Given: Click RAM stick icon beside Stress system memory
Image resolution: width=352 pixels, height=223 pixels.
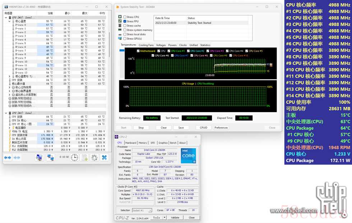Looking at the screenshot, I should [x=120, y=30].
